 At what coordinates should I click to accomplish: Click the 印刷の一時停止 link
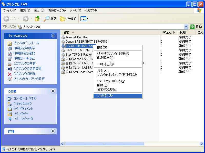click(24, 58)
